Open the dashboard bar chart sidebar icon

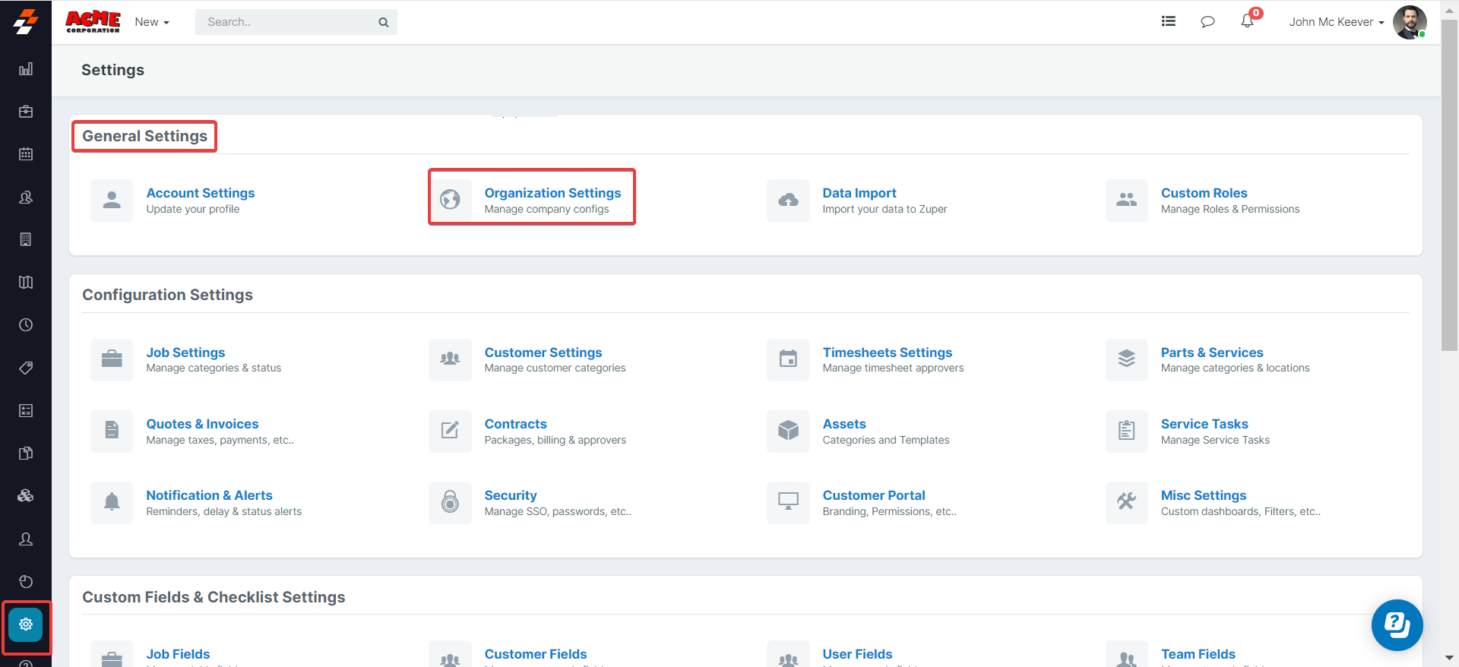(x=26, y=69)
